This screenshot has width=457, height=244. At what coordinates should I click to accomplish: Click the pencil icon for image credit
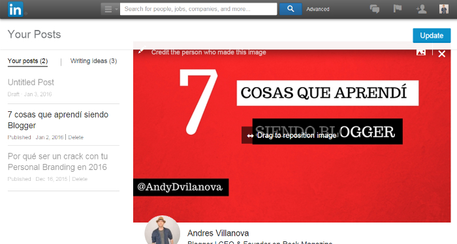[x=142, y=50]
